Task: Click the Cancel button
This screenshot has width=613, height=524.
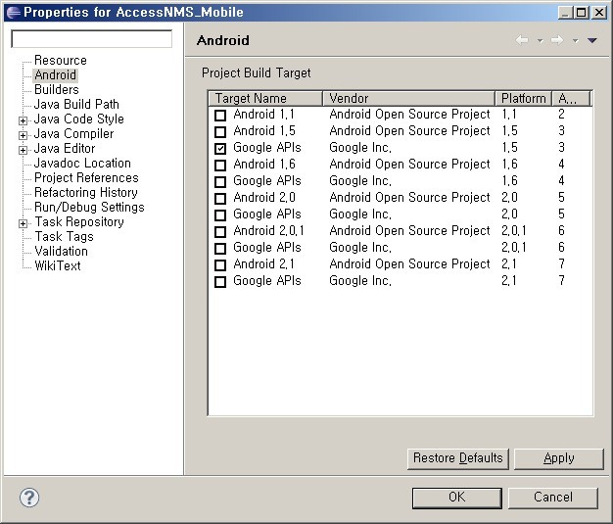Action: (x=553, y=498)
